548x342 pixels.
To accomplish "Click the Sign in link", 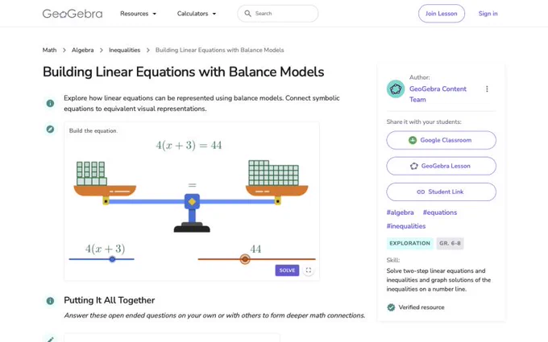I will (488, 14).
